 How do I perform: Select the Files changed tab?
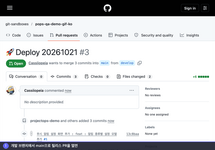pyautogui.click(x=134, y=76)
